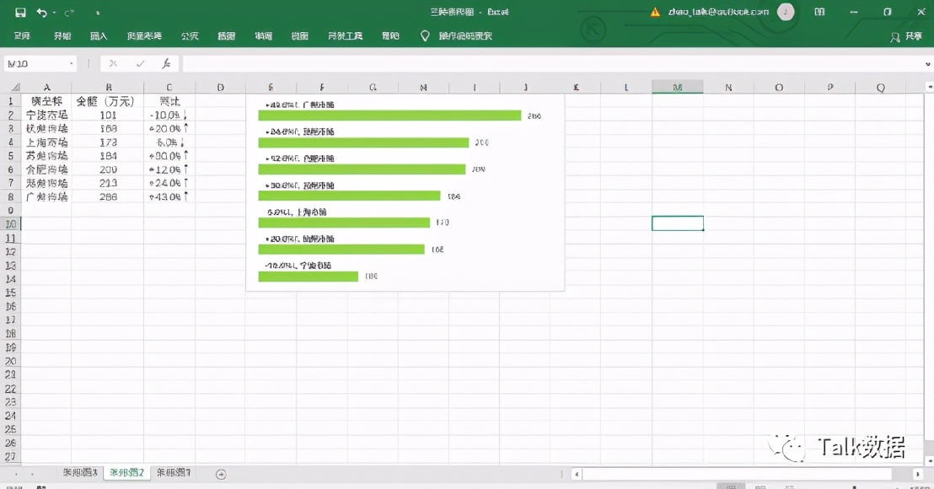The height and width of the screenshot is (489, 934).
Task: Select column O header
Action: (x=779, y=87)
